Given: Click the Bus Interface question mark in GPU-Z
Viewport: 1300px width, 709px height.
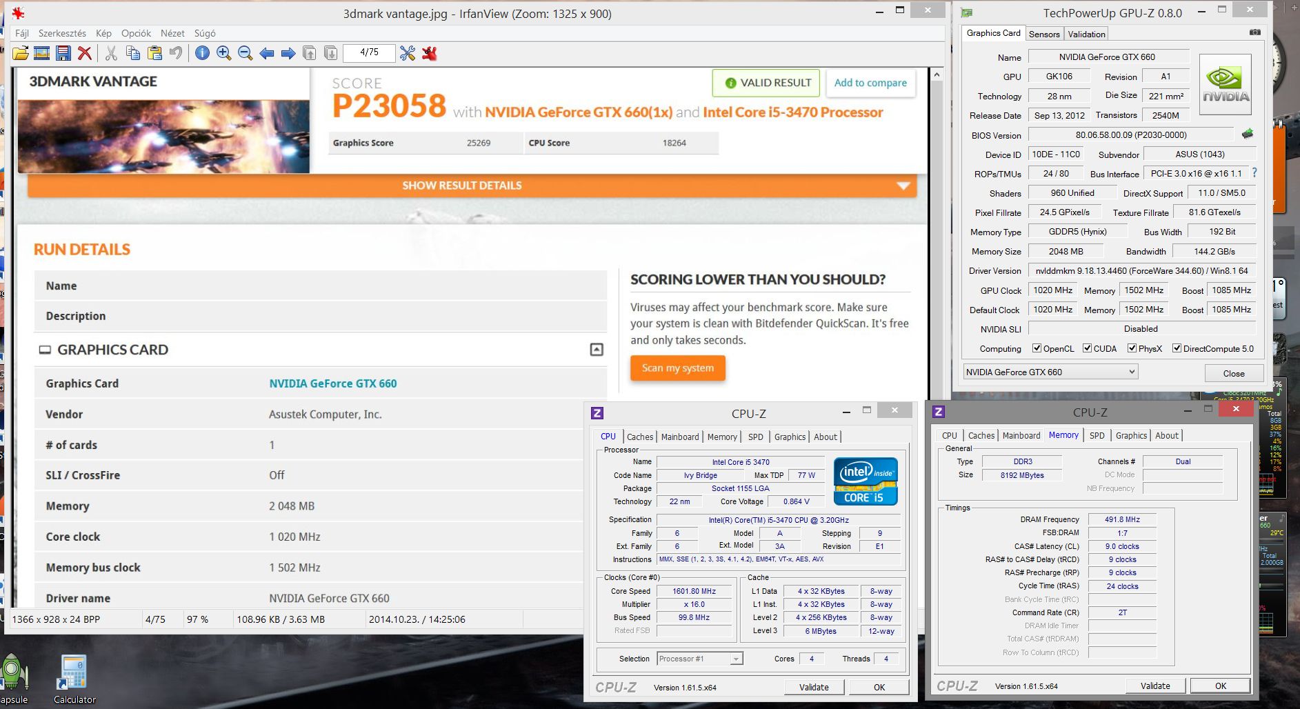Looking at the screenshot, I should click(1254, 173).
